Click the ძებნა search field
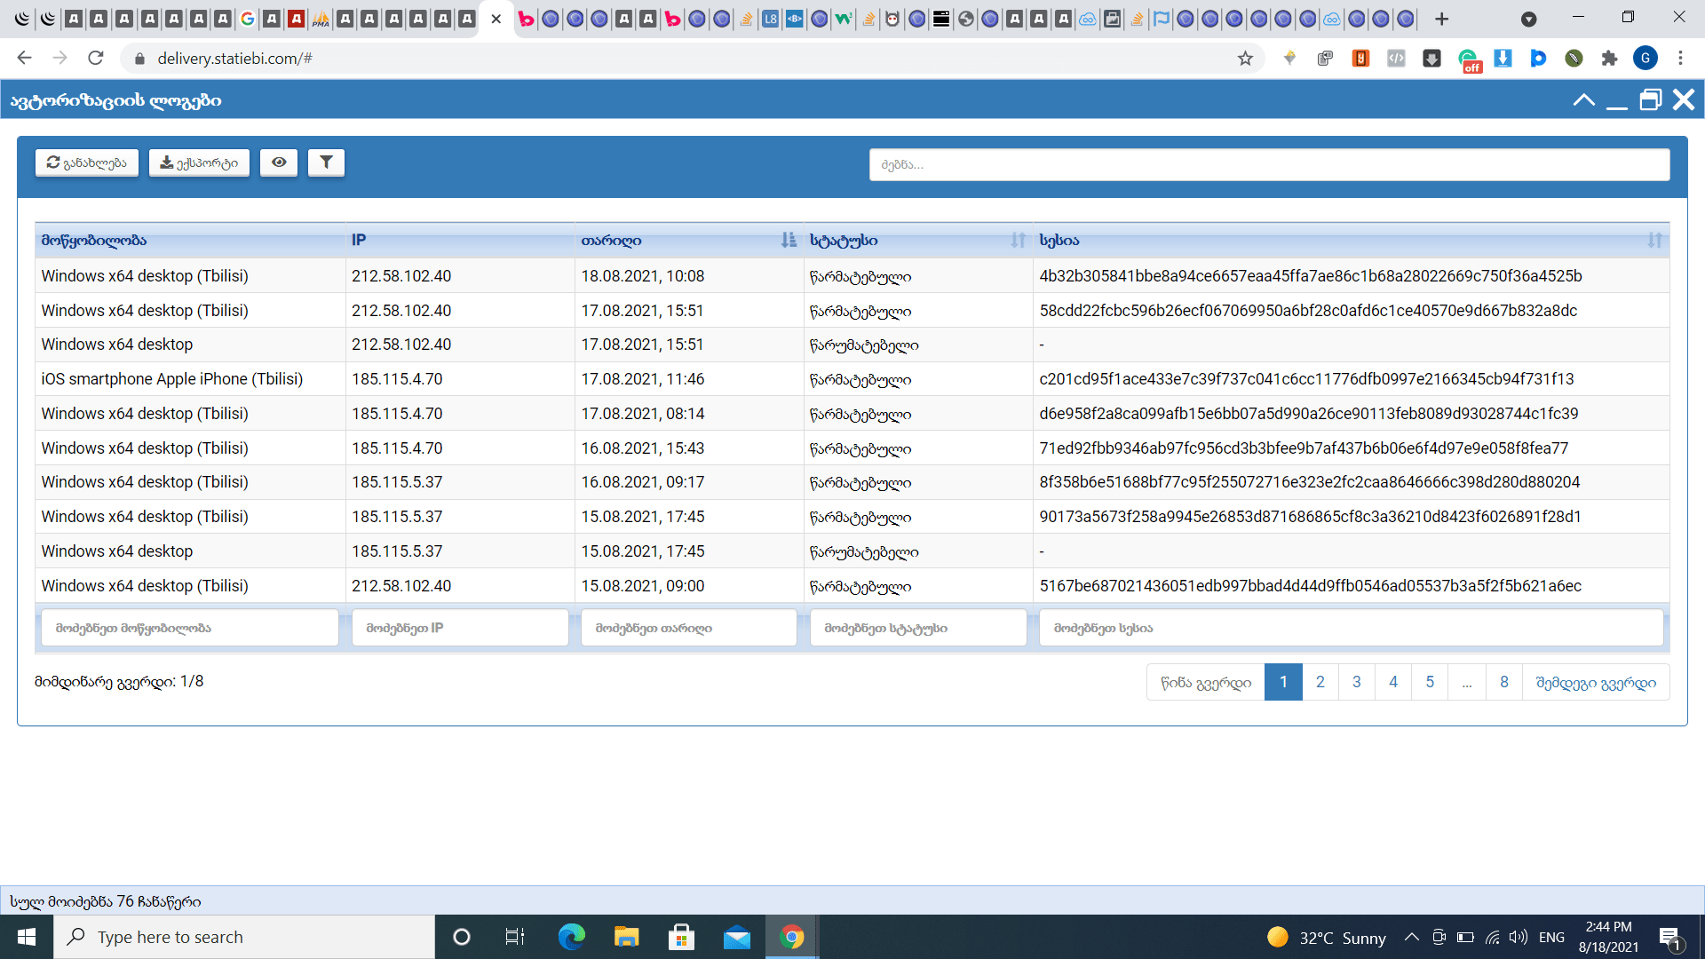1705x959 pixels. click(1270, 164)
